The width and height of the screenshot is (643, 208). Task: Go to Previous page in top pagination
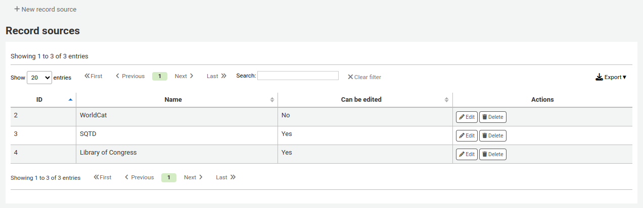pyautogui.click(x=130, y=76)
